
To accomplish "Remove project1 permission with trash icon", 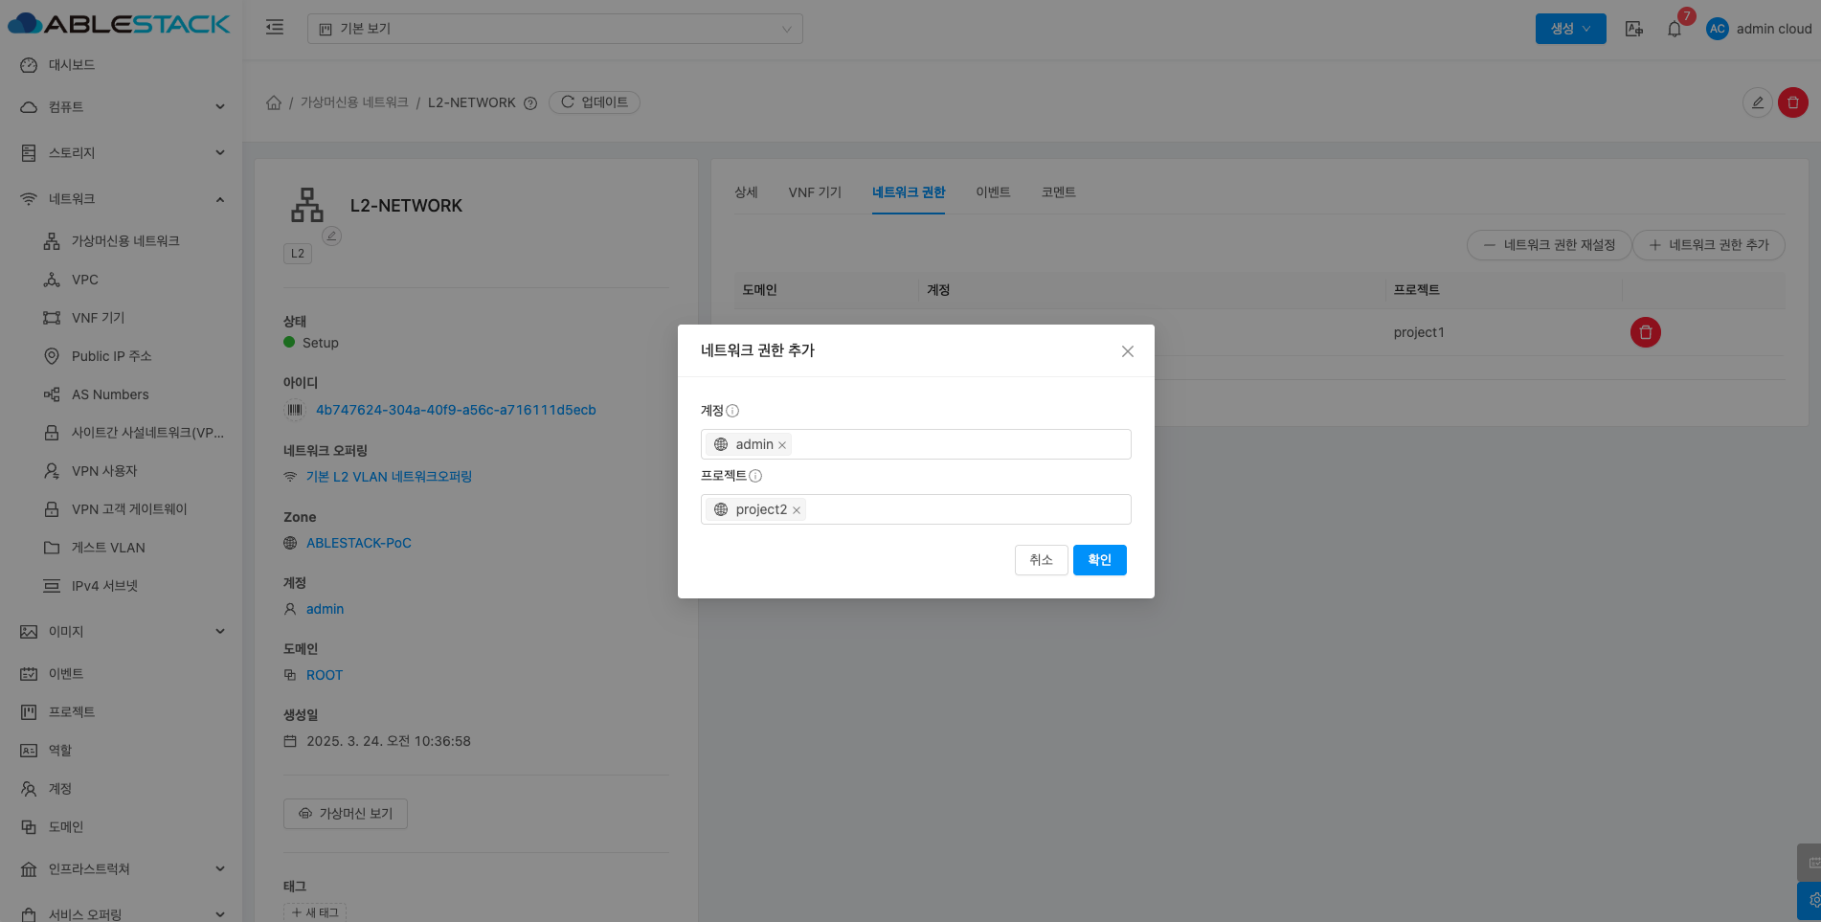I will [1646, 332].
